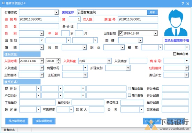This screenshot has height=133, width=192.
Task: Click the 住址邮编 field
Action: point(176,96)
